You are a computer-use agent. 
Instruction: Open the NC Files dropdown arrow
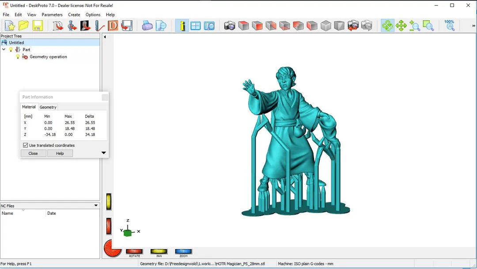pyautogui.click(x=96, y=205)
